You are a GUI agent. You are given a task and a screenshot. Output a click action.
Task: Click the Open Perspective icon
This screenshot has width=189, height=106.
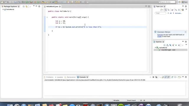pos(180,2)
